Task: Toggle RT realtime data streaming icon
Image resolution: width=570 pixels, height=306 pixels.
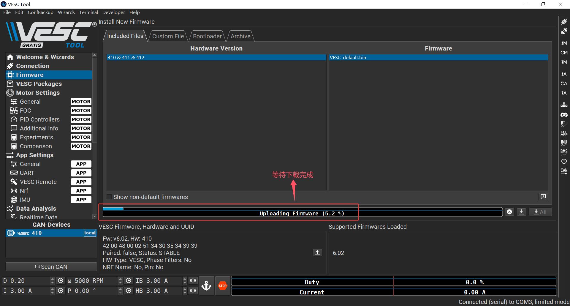Action: click(x=564, y=124)
